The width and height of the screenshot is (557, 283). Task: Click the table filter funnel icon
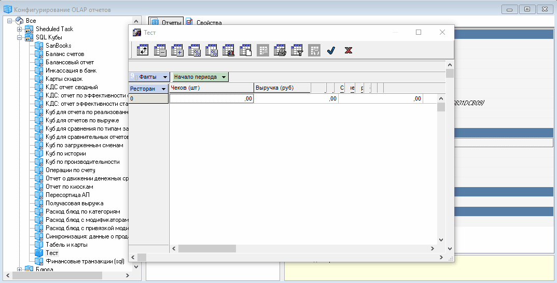point(297,50)
